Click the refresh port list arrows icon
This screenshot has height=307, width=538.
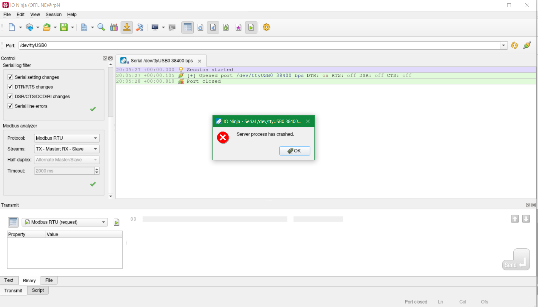coord(514,45)
